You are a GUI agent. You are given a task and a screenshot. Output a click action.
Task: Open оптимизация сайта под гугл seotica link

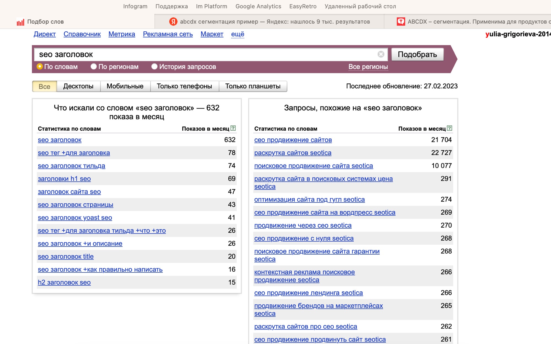tap(309, 199)
